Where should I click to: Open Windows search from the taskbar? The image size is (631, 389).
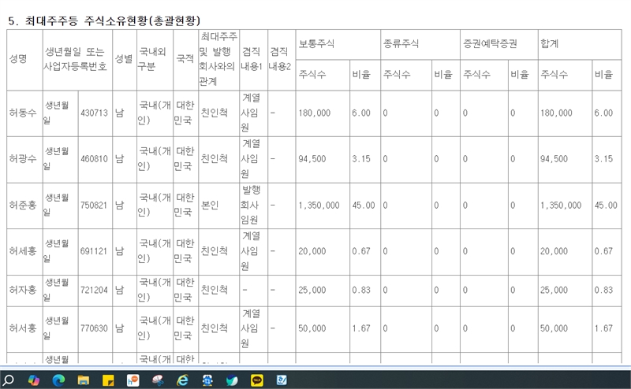pos(9,380)
